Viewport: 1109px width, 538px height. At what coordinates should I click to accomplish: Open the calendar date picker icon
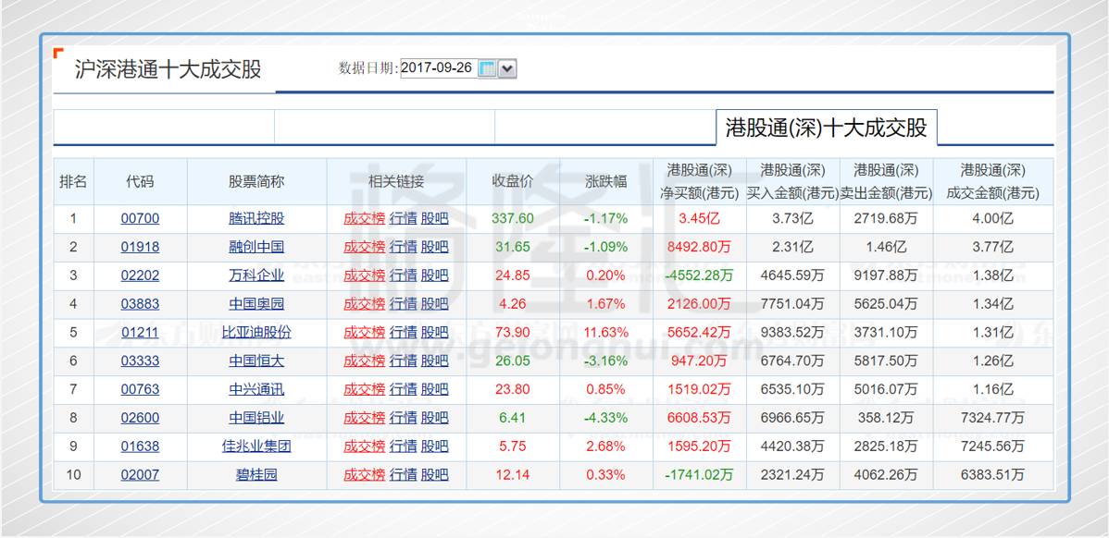(x=487, y=69)
